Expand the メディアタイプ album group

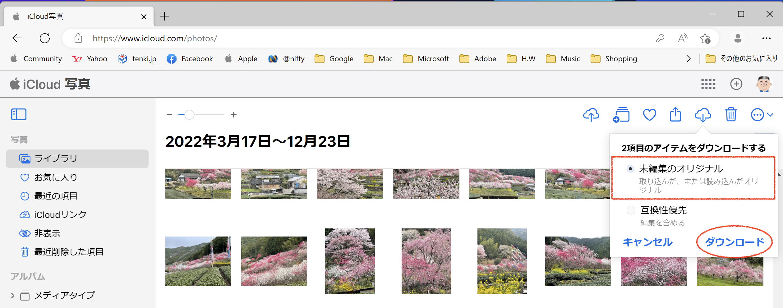tap(13, 295)
